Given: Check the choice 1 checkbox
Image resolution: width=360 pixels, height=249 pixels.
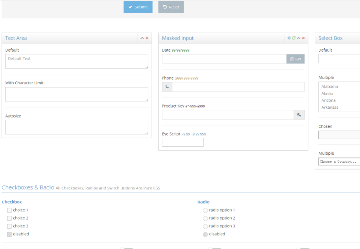Looking at the screenshot, I should [10, 210].
